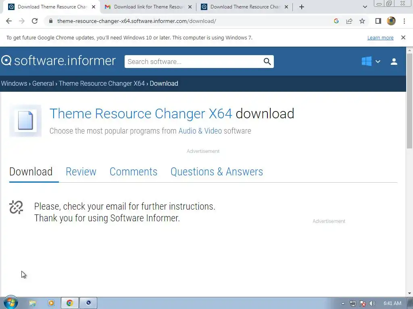Click the magnifier search icon

tap(267, 62)
